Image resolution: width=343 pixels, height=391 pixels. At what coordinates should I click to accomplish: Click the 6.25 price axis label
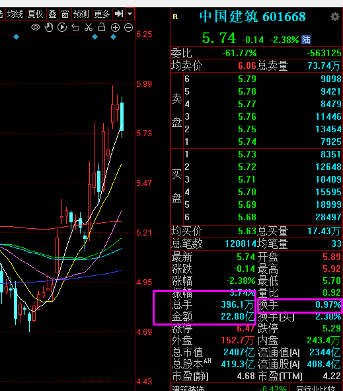[x=144, y=34]
